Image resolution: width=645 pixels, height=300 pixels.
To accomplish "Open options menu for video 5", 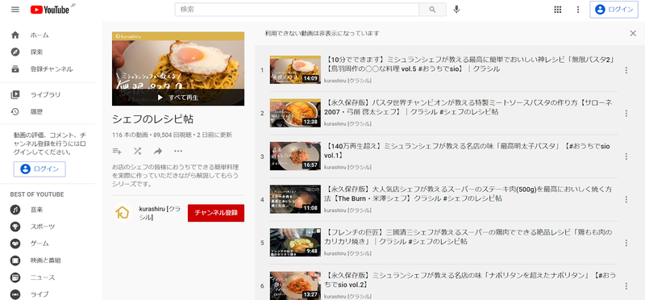I will coord(626,243).
